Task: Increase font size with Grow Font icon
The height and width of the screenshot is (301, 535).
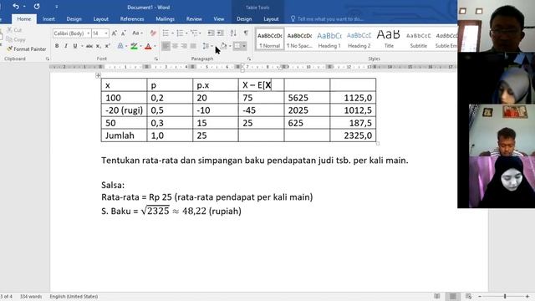Action: 115,33
